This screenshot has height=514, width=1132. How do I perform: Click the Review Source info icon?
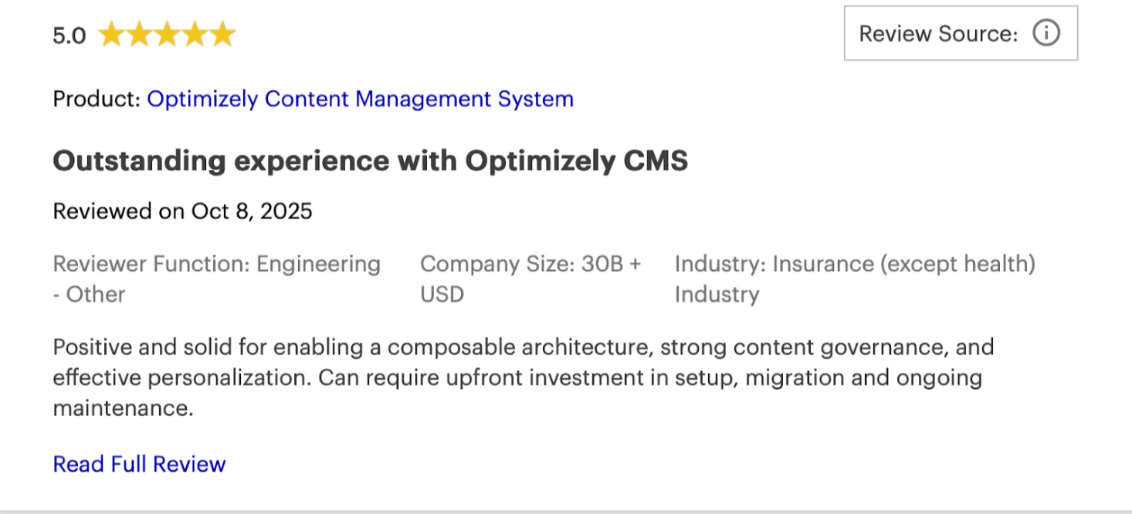pyautogui.click(x=1046, y=34)
